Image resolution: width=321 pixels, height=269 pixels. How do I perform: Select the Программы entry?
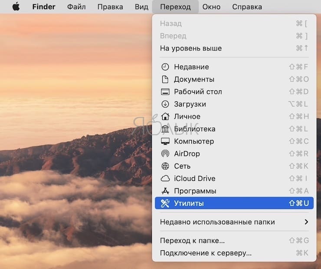(x=234, y=191)
